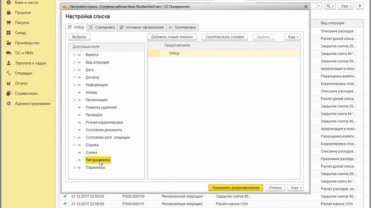This screenshot has height=208, width=371.
Task: Expand the Состояние регл. операции node
Action: [75, 138]
